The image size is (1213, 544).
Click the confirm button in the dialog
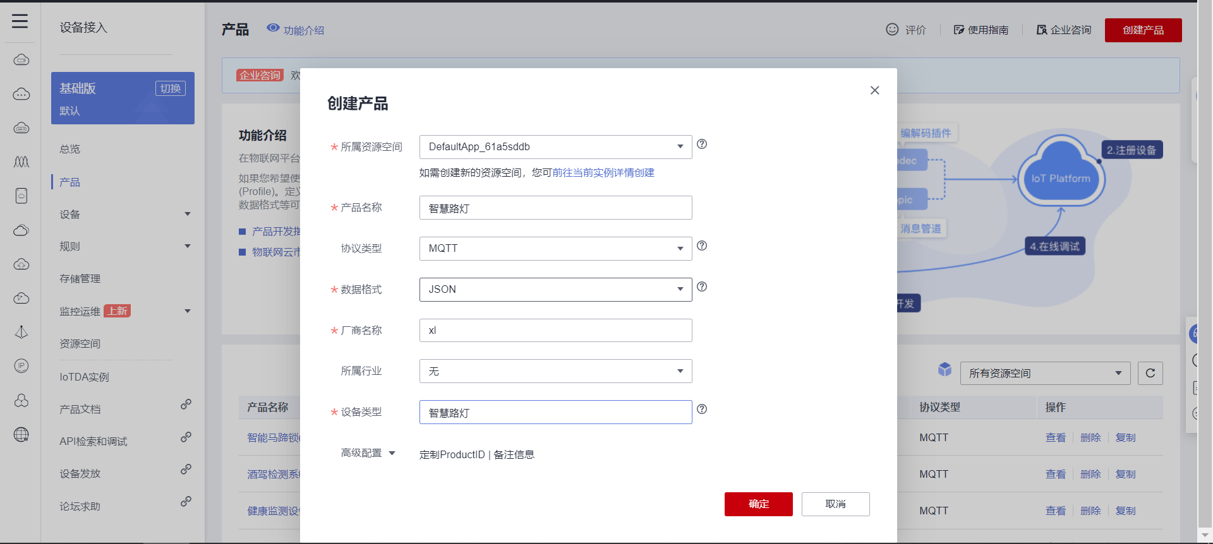click(x=758, y=504)
